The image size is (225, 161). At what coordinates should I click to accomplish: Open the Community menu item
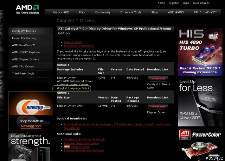click(x=103, y=12)
